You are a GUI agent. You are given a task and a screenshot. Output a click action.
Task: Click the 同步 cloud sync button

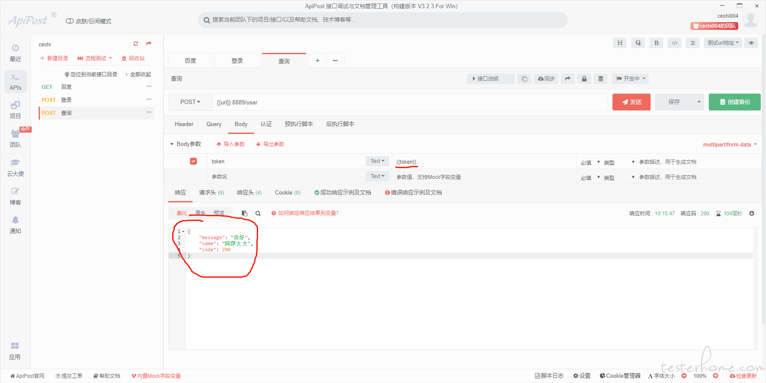click(x=546, y=79)
